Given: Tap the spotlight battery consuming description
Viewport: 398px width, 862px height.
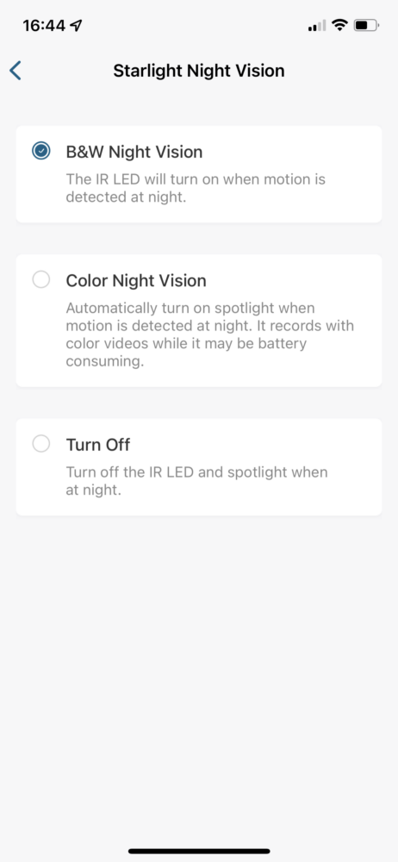Looking at the screenshot, I should [x=210, y=334].
